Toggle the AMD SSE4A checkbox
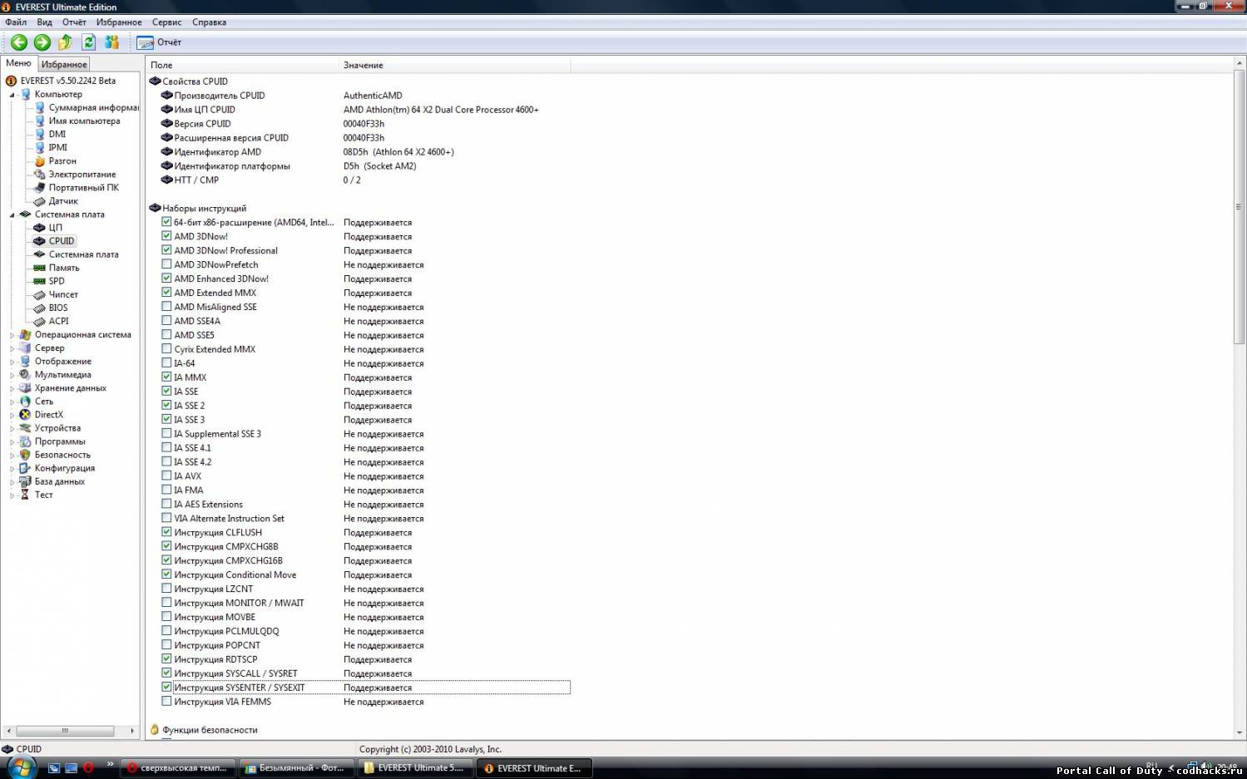The height and width of the screenshot is (779, 1247). point(166,321)
